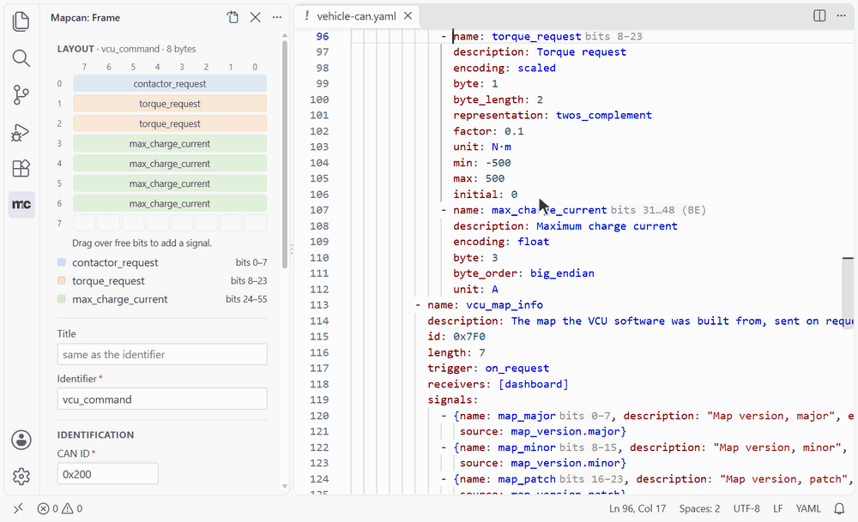Open the Accounts menu
The width and height of the screenshot is (858, 522).
pyautogui.click(x=21, y=440)
